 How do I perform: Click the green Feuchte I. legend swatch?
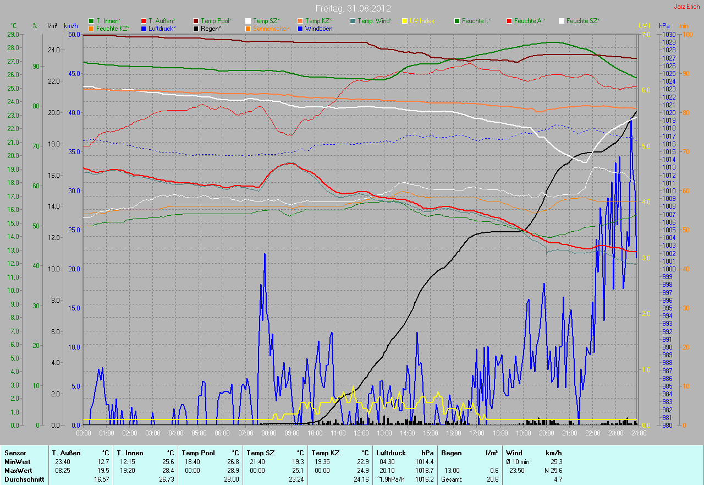tap(457, 21)
